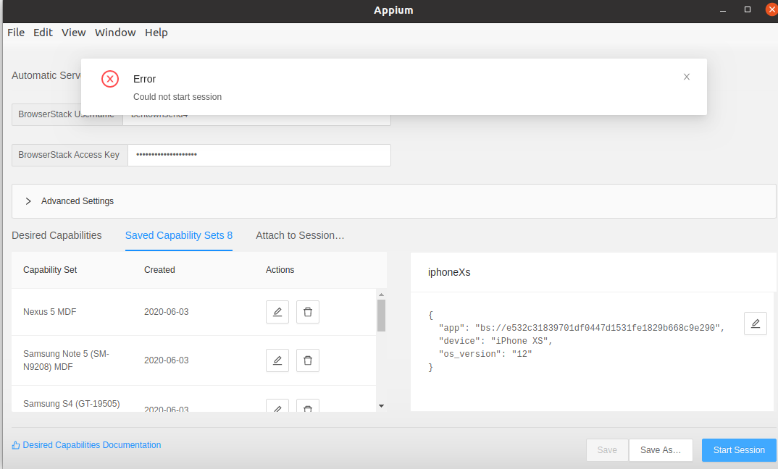Open Desired Capabilities Documentation link
This screenshot has height=469, width=778.
point(92,445)
